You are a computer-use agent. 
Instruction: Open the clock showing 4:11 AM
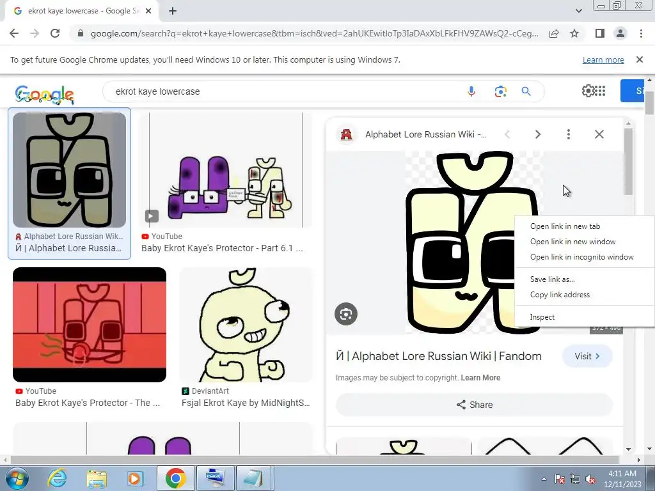click(622, 479)
